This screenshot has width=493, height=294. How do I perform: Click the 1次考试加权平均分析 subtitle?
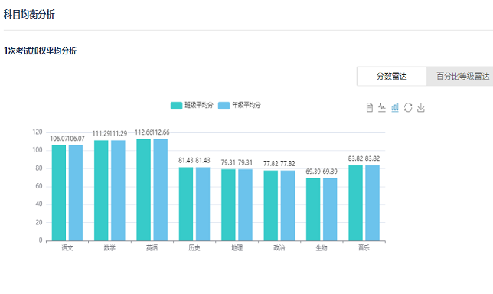(x=40, y=51)
